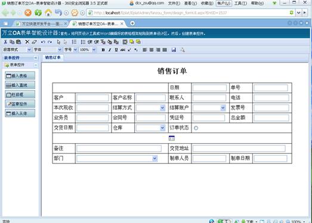
Task: Click the Underline icon
Action: [116, 49]
